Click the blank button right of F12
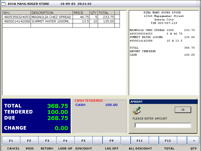The image size is (201, 151). pyautogui.click(x=182, y=141)
